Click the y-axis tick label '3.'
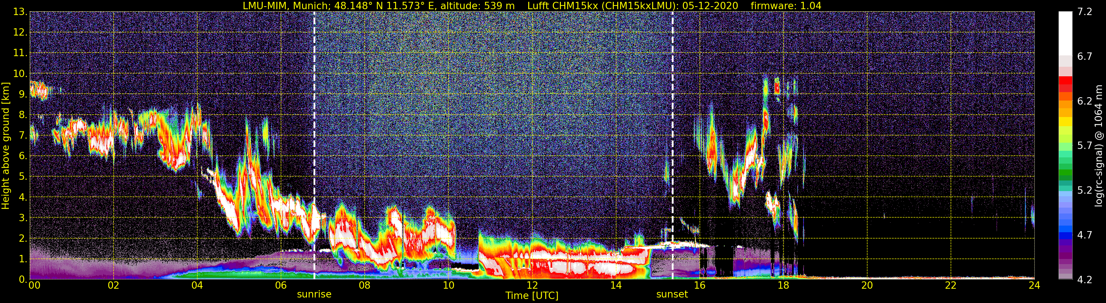The image size is (1106, 303). click(x=23, y=218)
